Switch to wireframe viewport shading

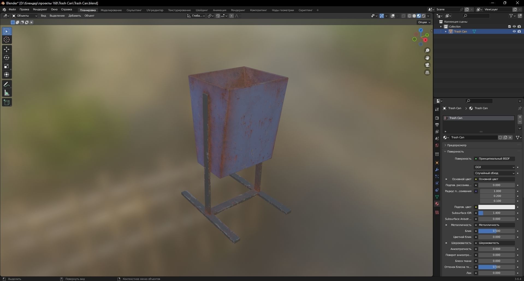[410, 16]
